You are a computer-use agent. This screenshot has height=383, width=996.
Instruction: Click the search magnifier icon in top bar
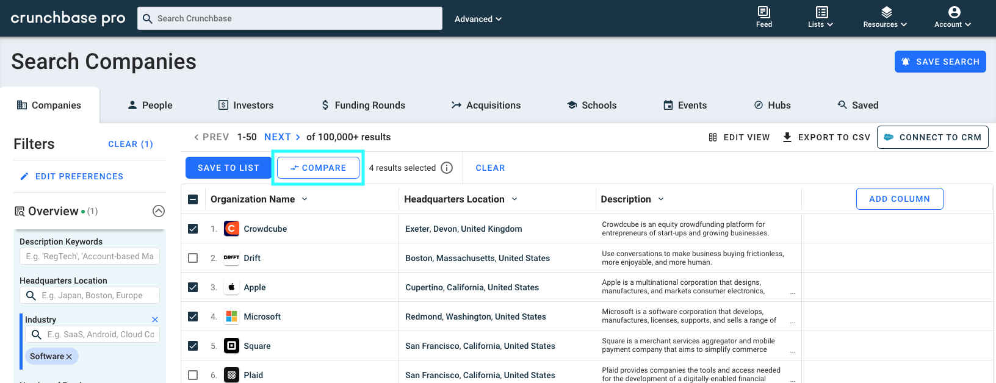pyautogui.click(x=147, y=18)
